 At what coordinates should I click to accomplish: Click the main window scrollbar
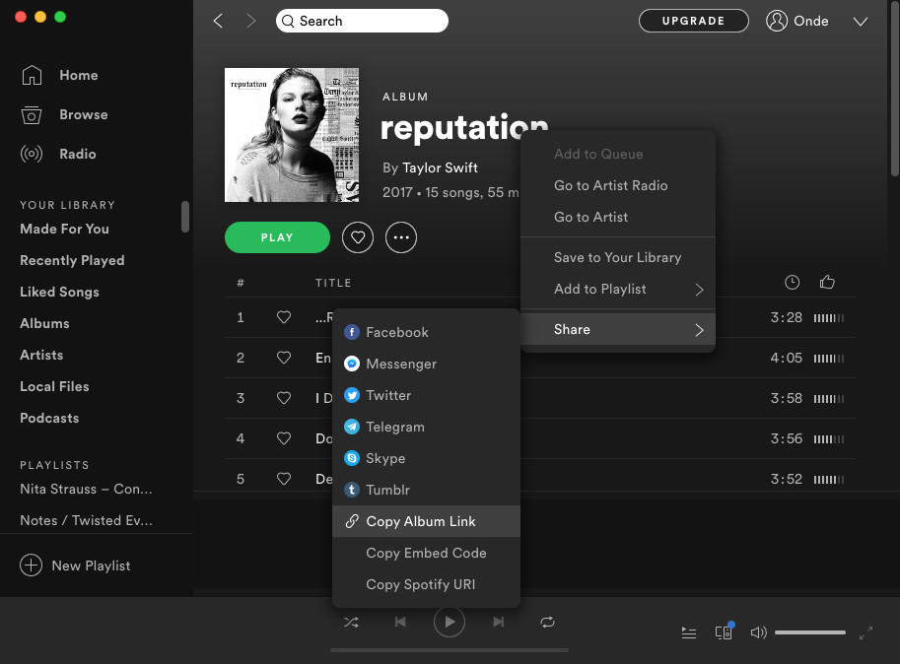pos(895,87)
